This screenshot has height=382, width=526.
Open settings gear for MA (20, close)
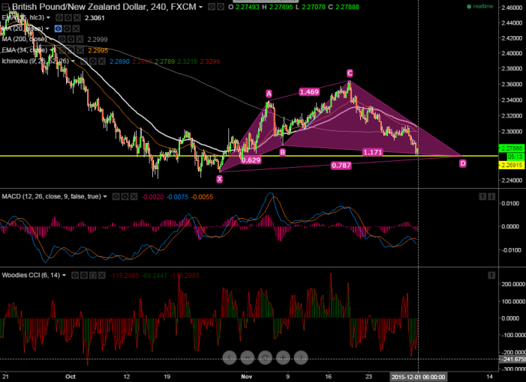click(x=67, y=28)
